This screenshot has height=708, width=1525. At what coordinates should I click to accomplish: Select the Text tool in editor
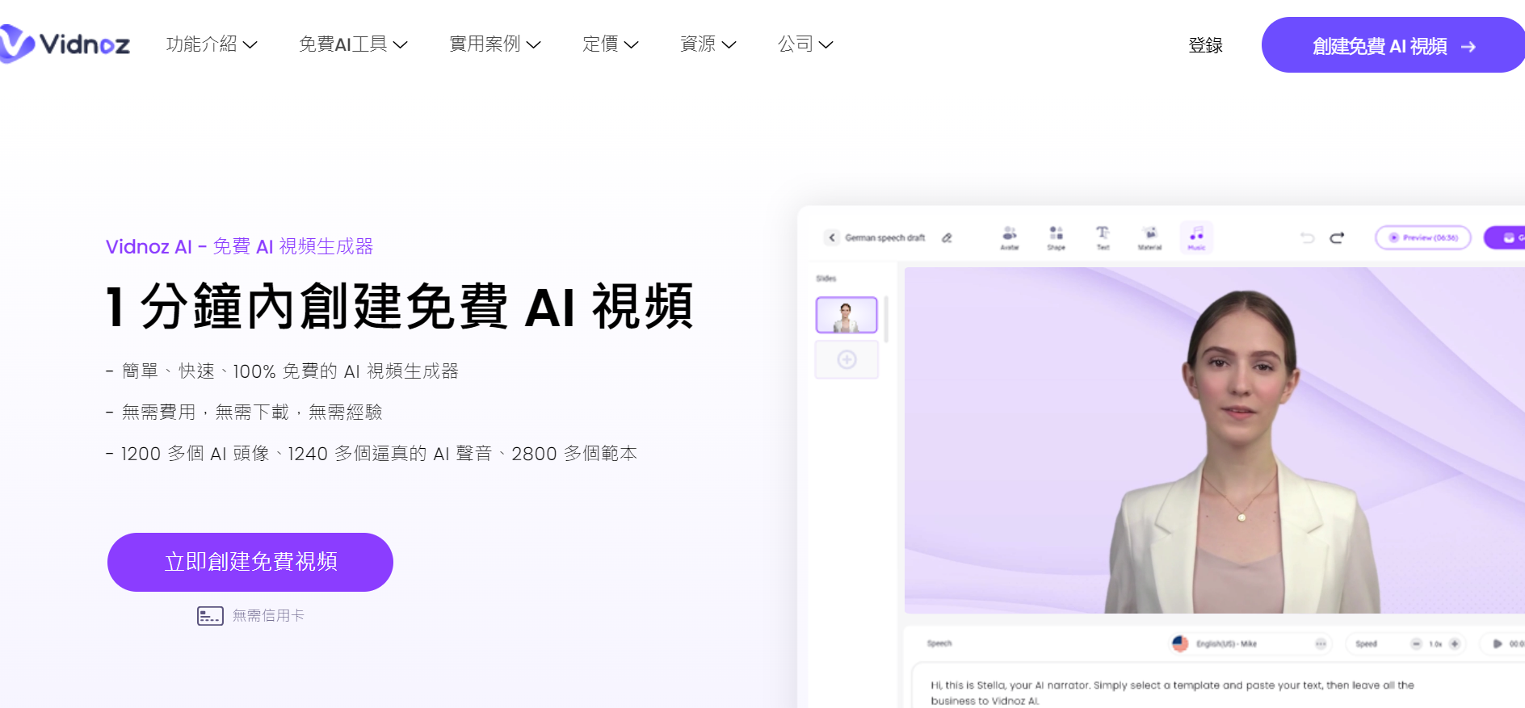pos(1103,237)
